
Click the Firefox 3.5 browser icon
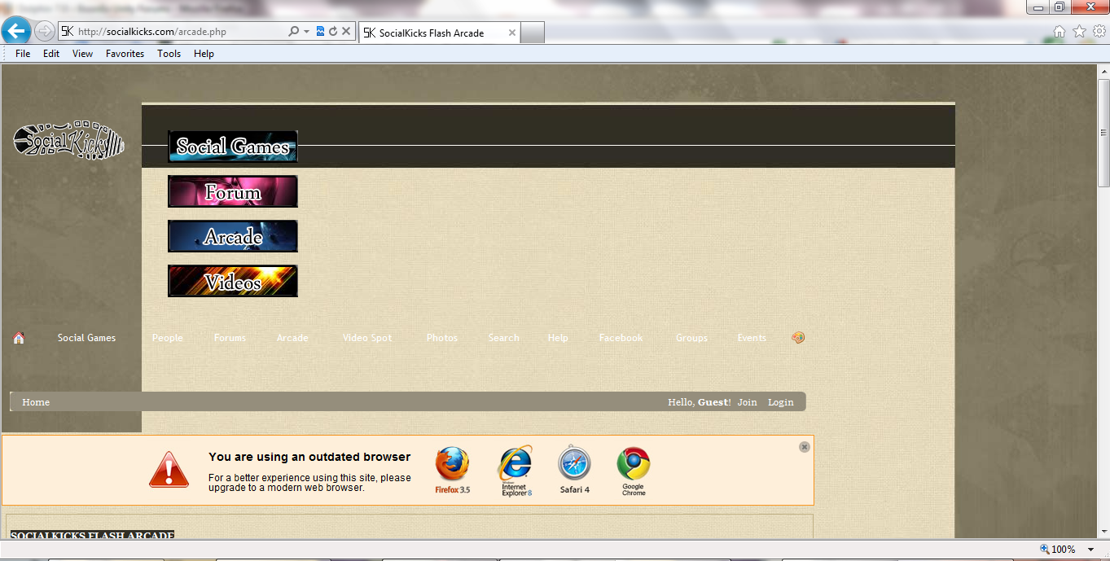[452, 470]
